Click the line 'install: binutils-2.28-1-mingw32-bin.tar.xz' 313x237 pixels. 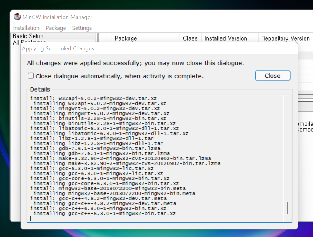pyautogui.click(x=98, y=118)
